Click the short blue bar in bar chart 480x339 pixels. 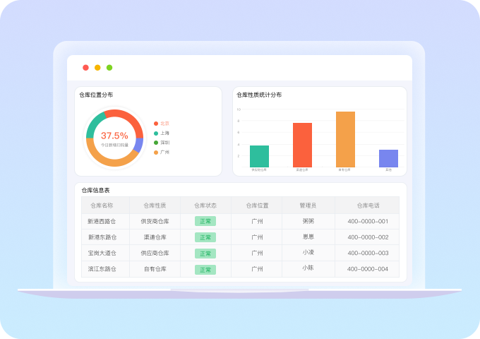[x=388, y=158]
